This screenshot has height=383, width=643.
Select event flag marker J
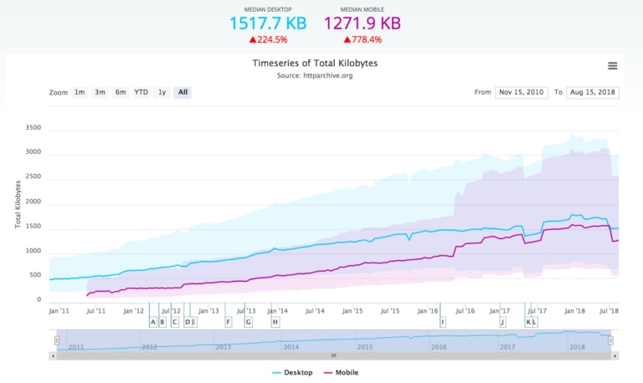(502, 322)
